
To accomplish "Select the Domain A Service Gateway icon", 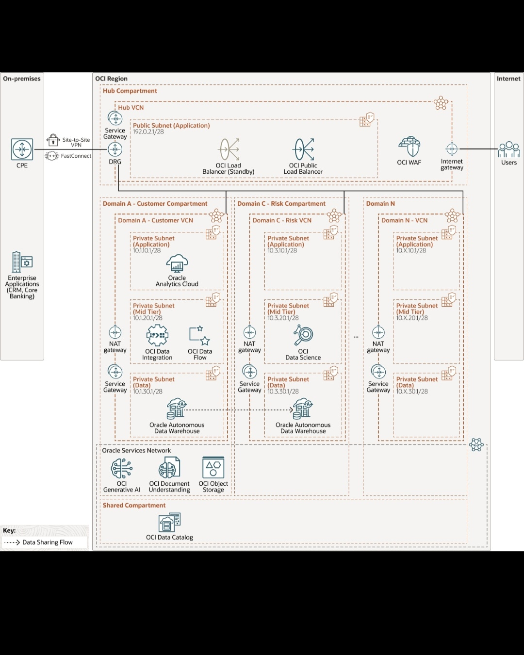I will pos(115,372).
